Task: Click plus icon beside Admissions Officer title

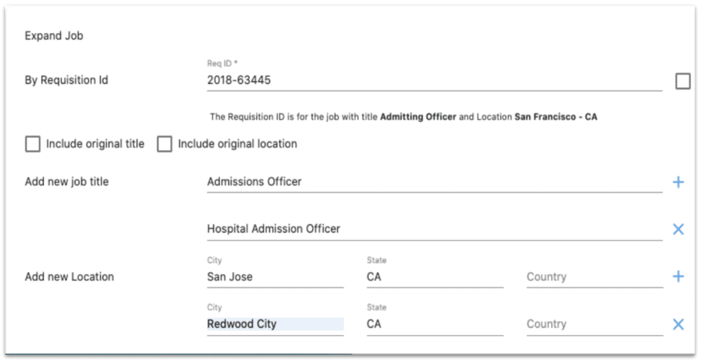Action: pyautogui.click(x=678, y=182)
